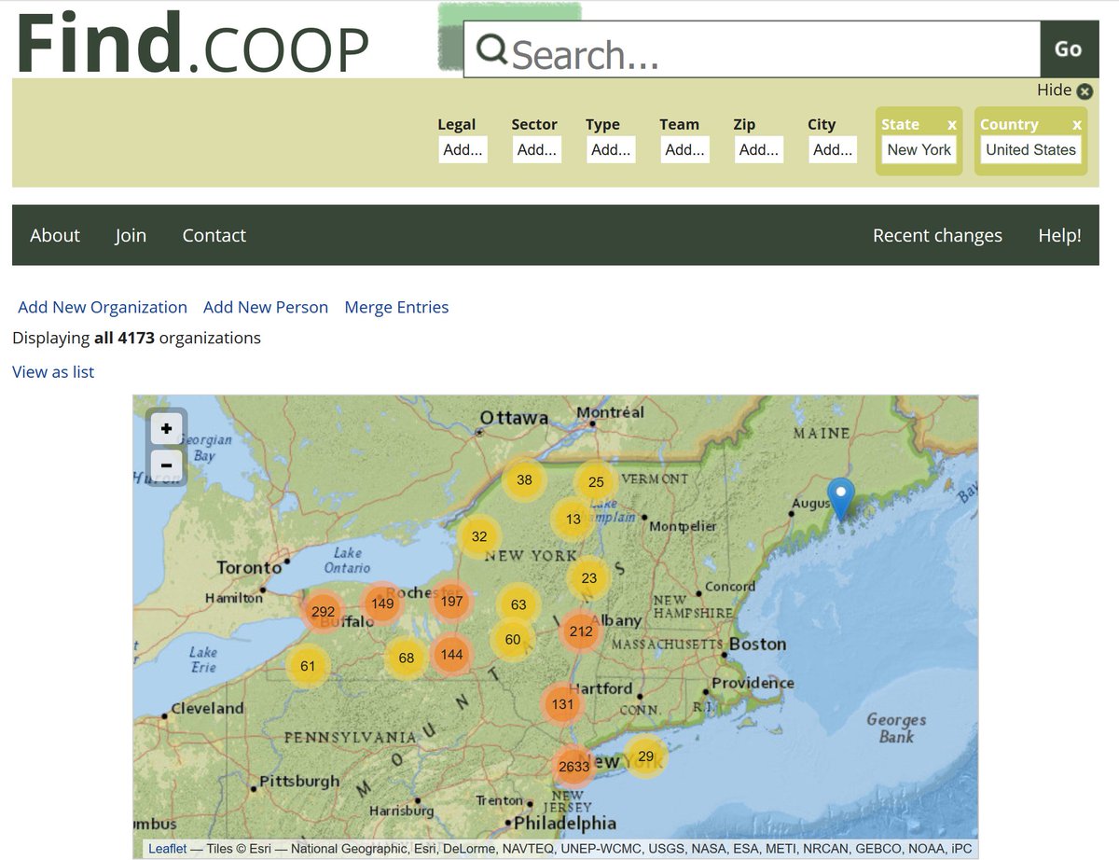Open the 292 cluster near Buffalo

coord(322,613)
